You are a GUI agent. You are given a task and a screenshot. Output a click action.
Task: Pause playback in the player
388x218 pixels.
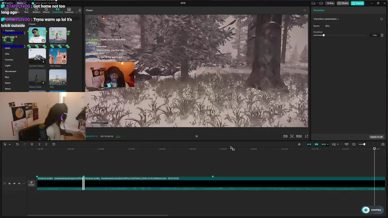(196, 136)
